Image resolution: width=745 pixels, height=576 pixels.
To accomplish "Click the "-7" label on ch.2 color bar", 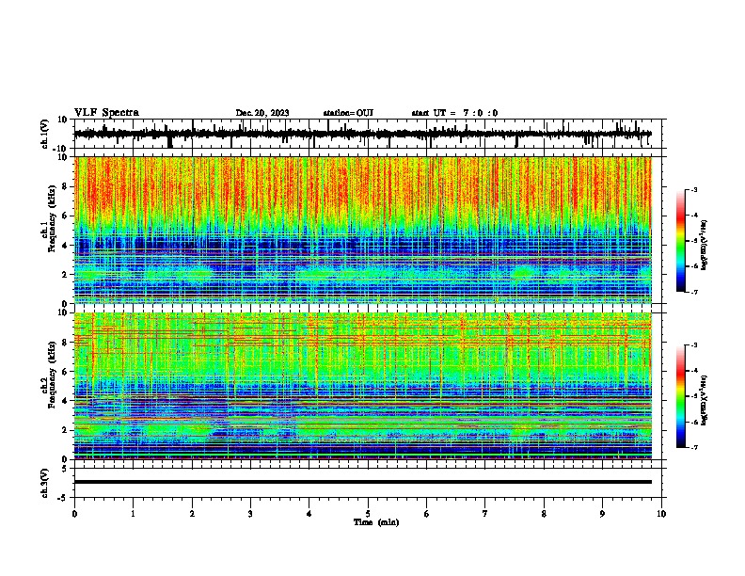I will click(693, 448).
